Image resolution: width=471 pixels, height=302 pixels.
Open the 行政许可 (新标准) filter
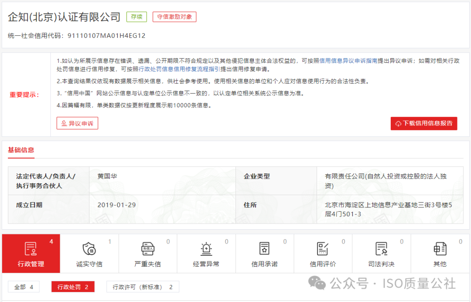pos(143,287)
